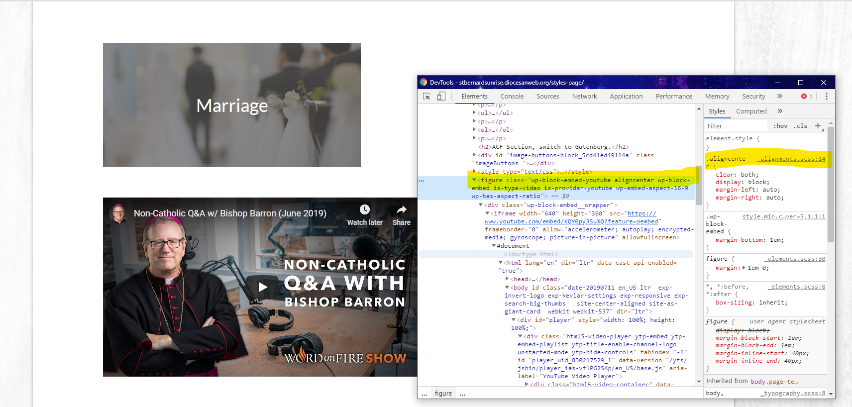The width and height of the screenshot is (852, 407).
Task: Open DevTools three-dot customize menu
Action: [x=827, y=97]
